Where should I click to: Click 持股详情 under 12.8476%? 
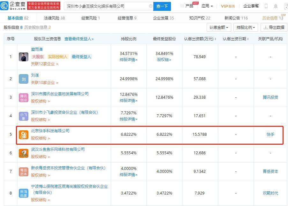[x=129, y=101]
